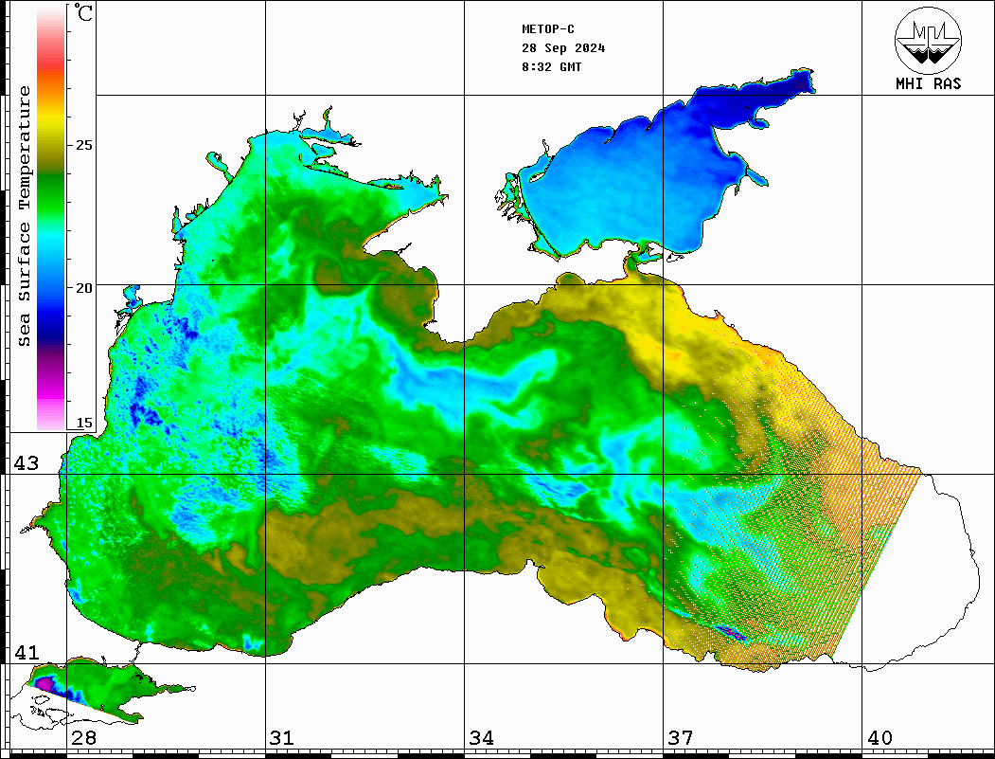Click the temperature color scale bar
Screen dimensions: 995x759
[x=51, y=218]
